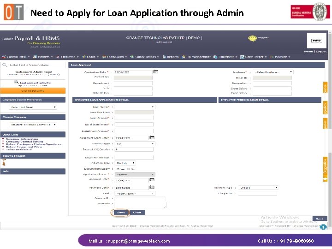
Task: Click the No of Installment input field
Action: pos(134,125)
